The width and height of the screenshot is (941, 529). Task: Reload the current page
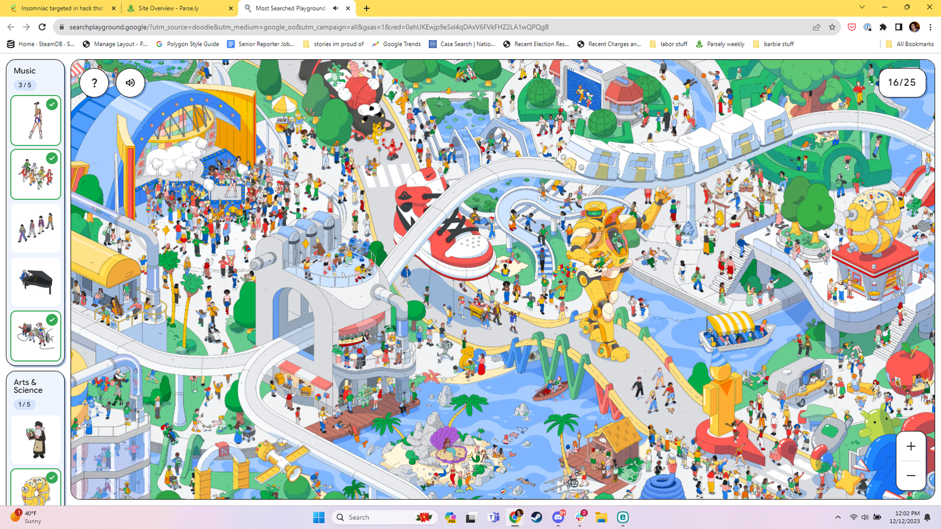tap(42, 27)
